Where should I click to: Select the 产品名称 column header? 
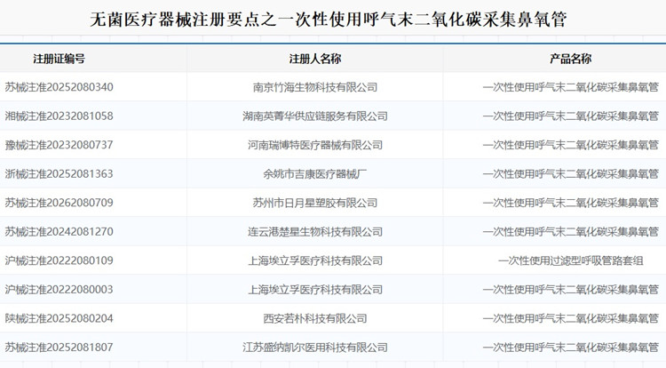pos(570,59)
